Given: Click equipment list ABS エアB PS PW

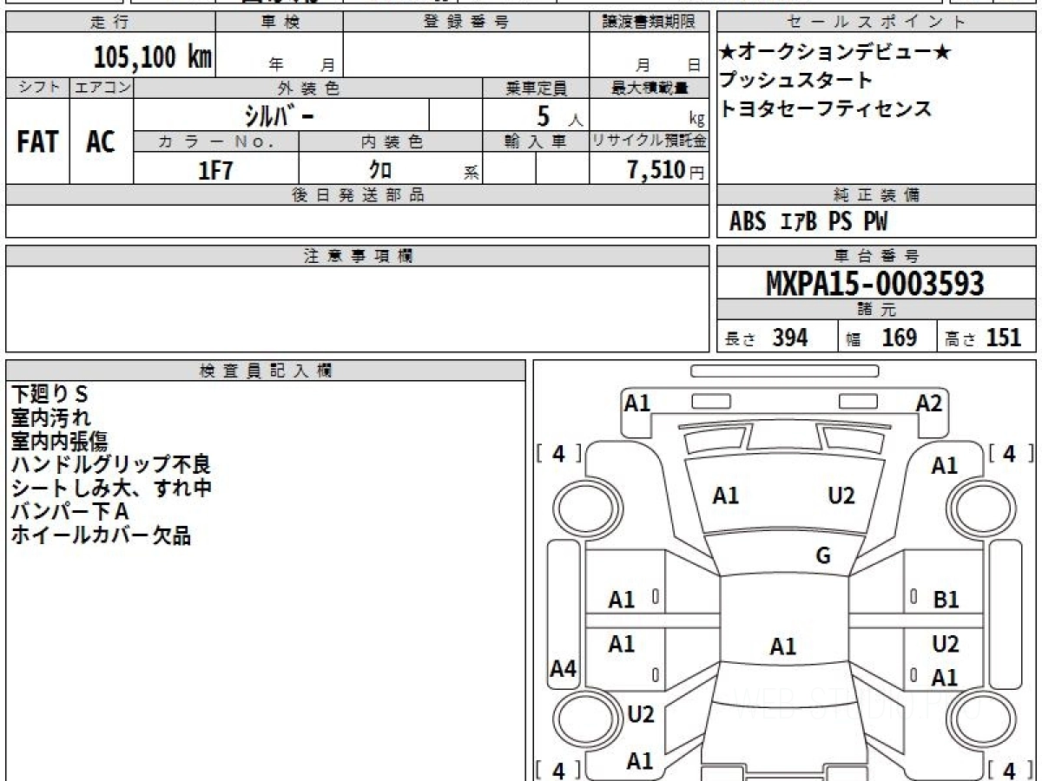Looking at the screenshot, I should (808, 223).
